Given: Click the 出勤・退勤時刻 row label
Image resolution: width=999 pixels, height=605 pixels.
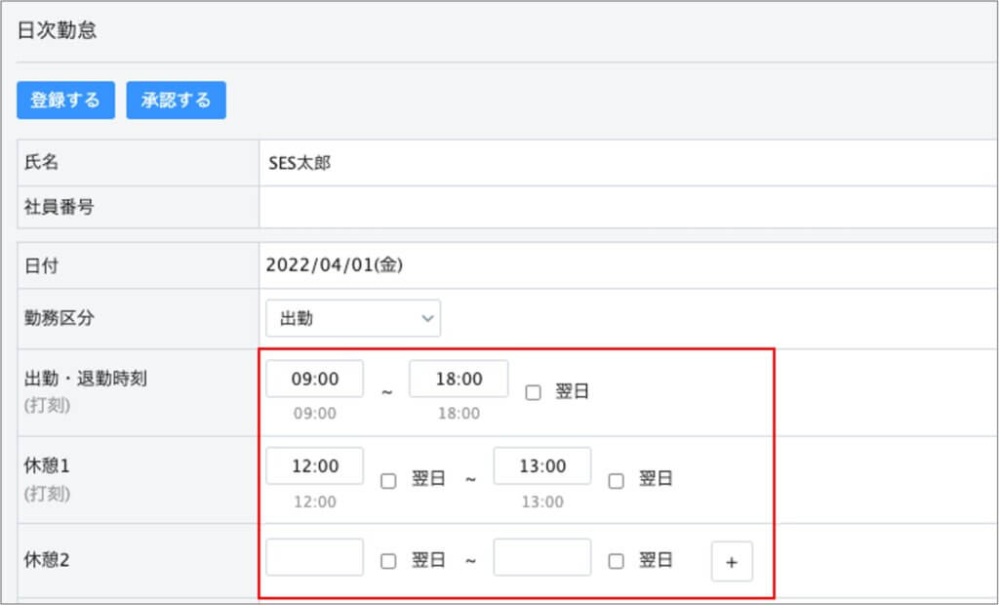Looking at the screenshot, I should pyautogui.click(x=85, y=380).
